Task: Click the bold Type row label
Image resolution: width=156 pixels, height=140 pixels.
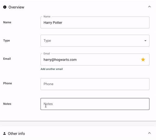Action: click(x=6, y=41)
